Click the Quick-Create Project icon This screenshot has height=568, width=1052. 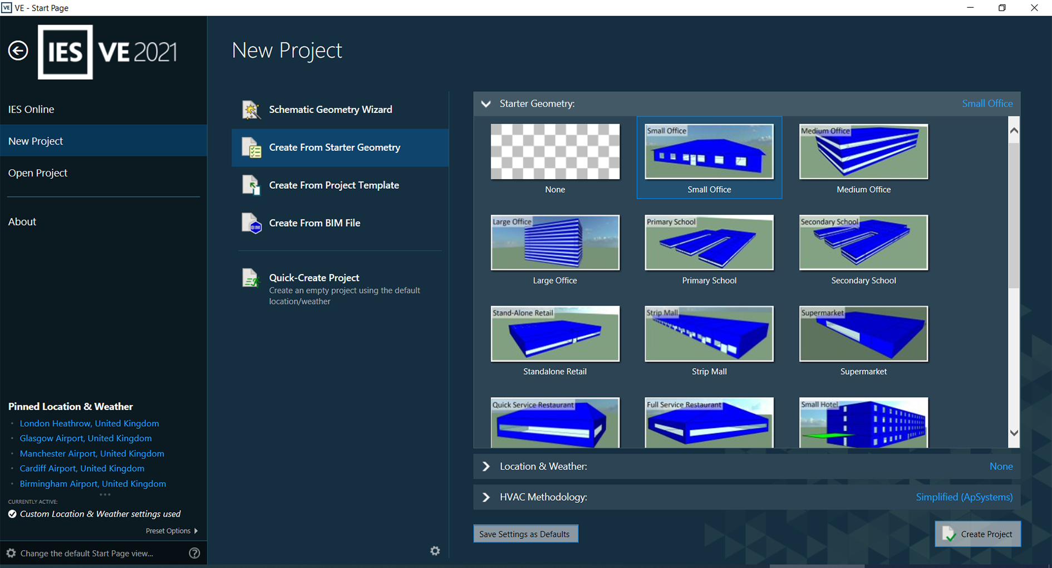point(251,278)
